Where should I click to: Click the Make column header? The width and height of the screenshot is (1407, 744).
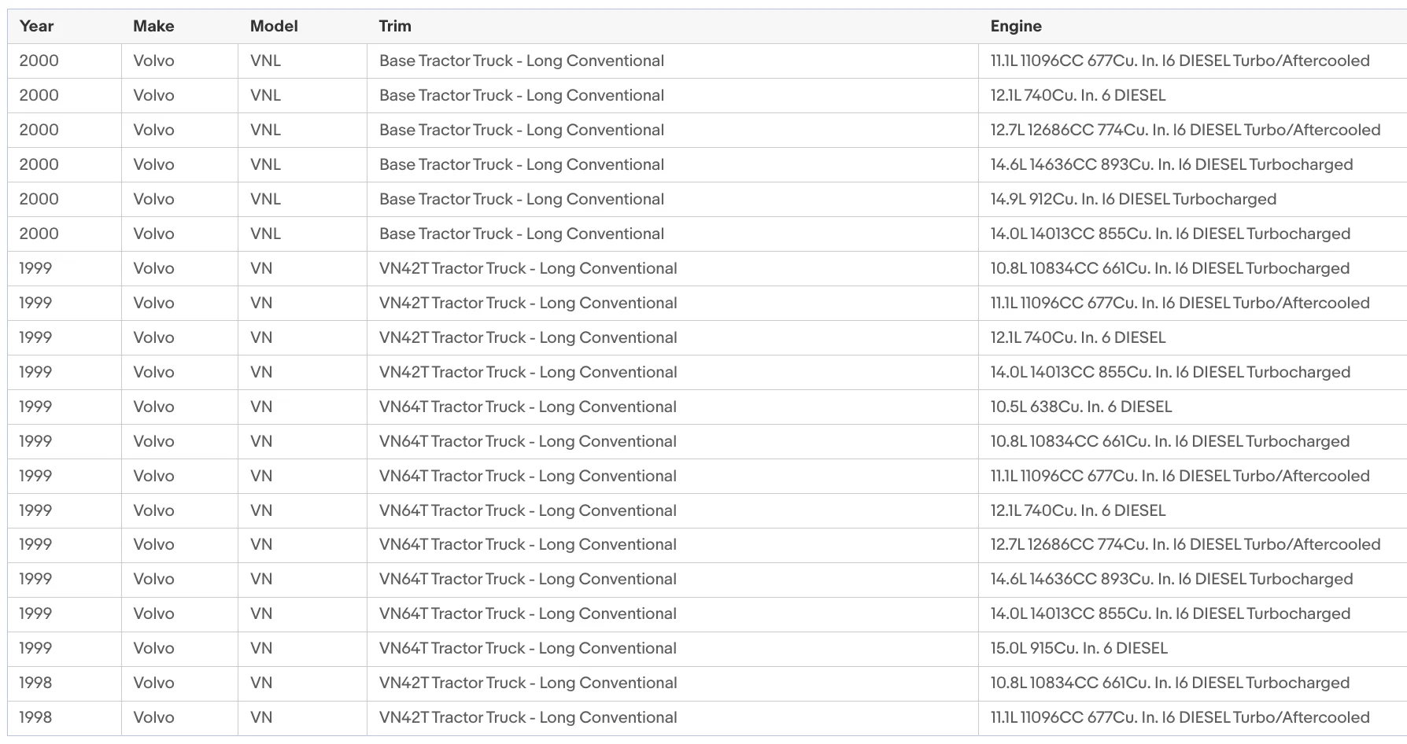[153, 26]
